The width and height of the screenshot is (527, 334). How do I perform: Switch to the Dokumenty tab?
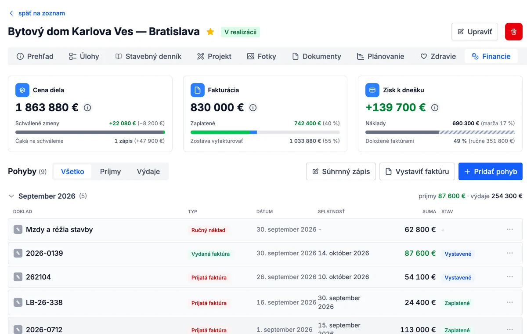point(316,56)
